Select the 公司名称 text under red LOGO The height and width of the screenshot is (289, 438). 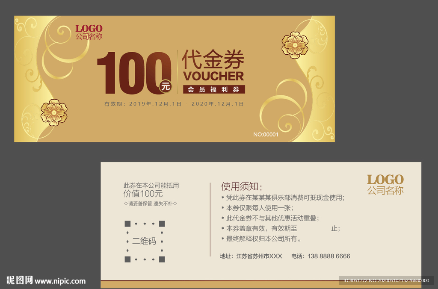click(89, 37)
